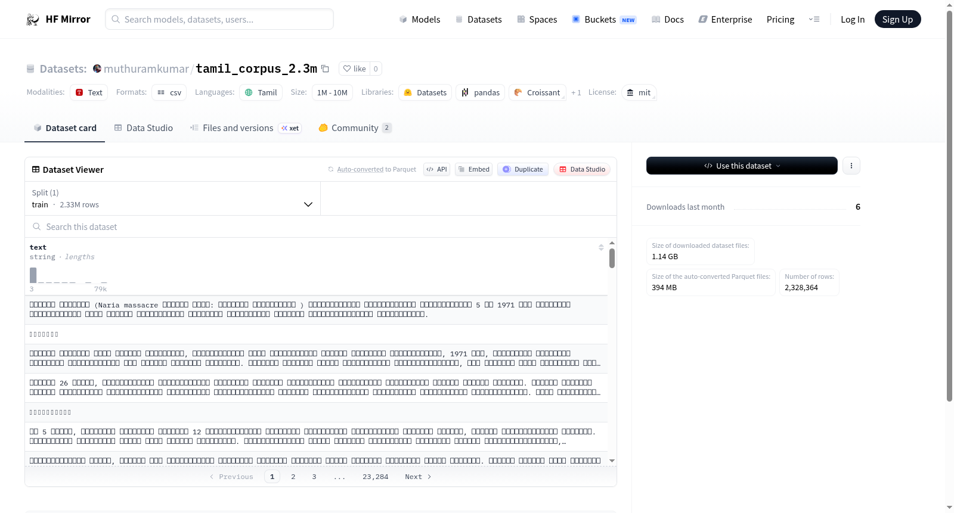
Task: Click the lengths histogram bar
Action: click(33, 275)
